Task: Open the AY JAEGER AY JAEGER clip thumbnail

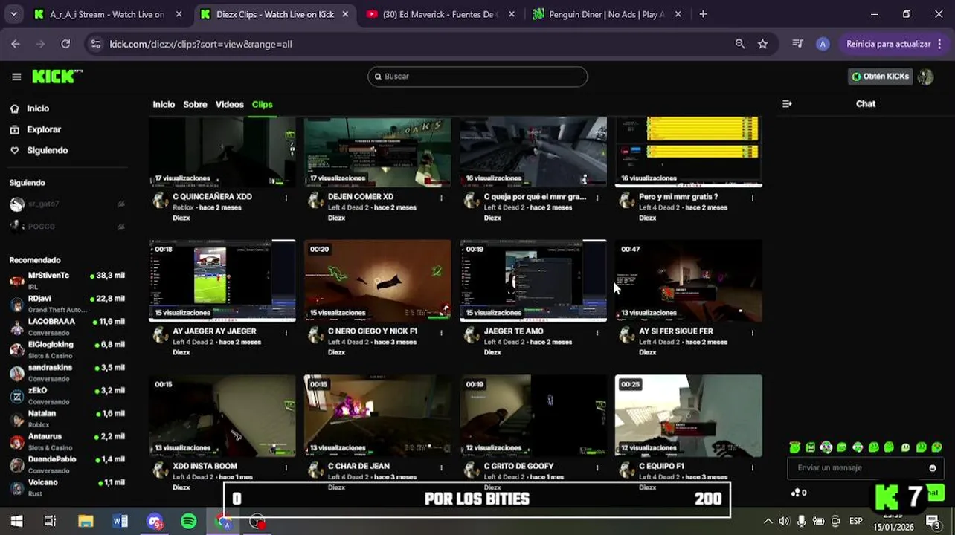Action: (x=222, y=280)
